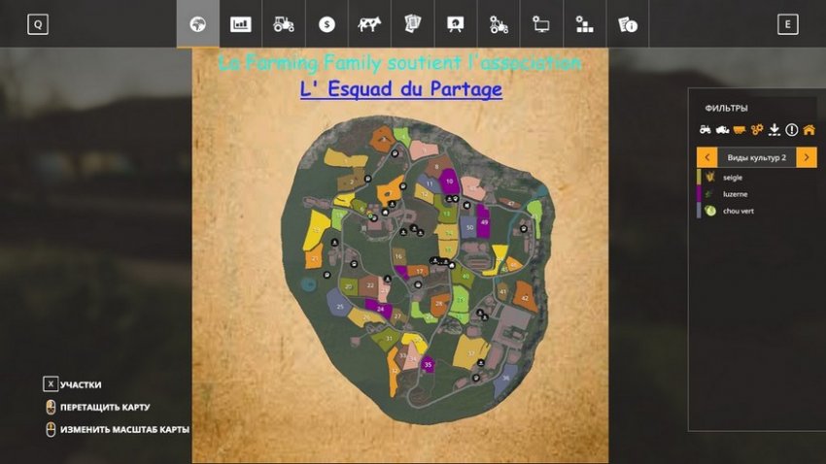This screenshot has height=464, width=826.
Task: Open the prices statistics chart tab
Action: [240, 24]
